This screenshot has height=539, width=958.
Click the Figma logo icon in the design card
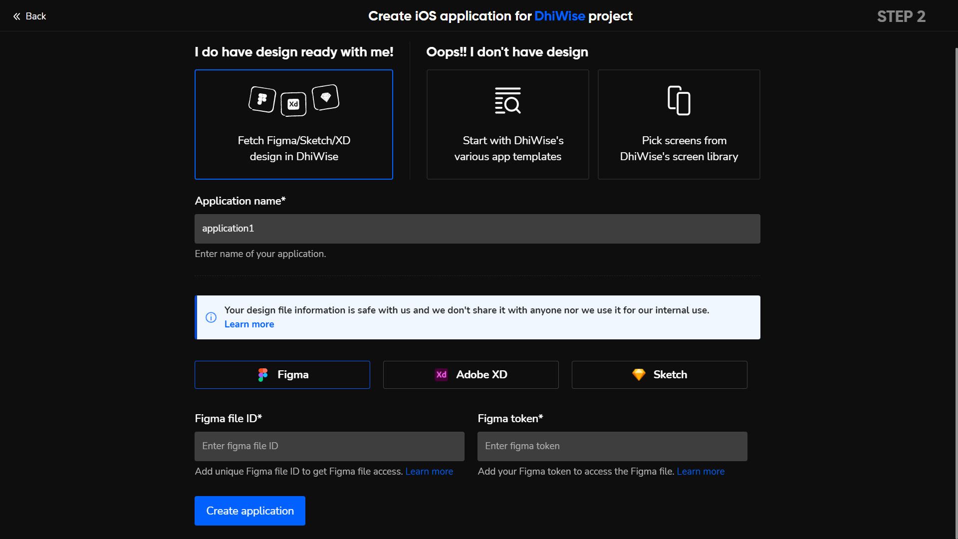(262, 99)
